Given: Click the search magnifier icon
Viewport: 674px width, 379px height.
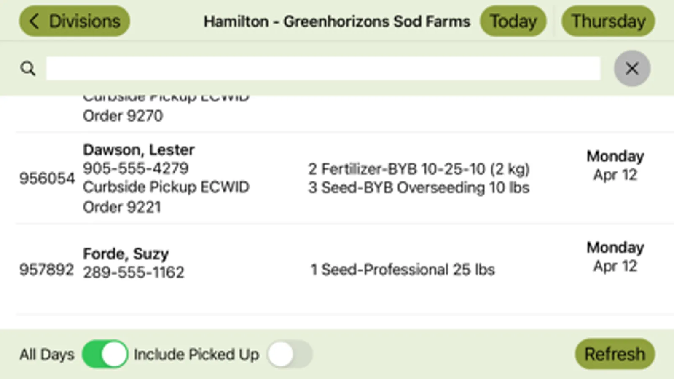Looking at the screenshot, I should click(28, 68).
